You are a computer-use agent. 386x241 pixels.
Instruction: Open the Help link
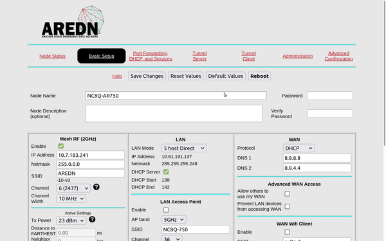pos(117,76)
